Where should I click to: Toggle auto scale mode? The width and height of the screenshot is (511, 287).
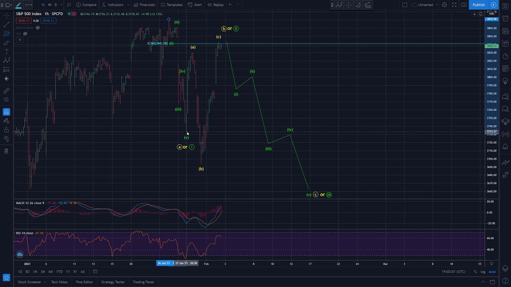(492, 271)
